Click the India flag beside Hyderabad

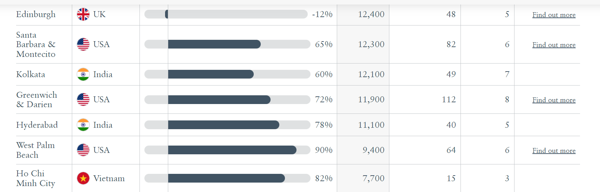coord(83,125)
